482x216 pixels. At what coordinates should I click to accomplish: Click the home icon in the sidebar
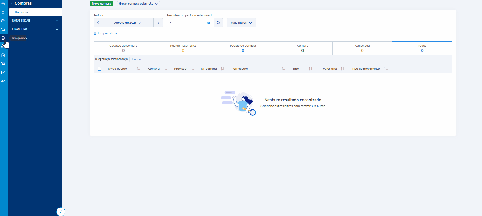[x=3, y=3]
